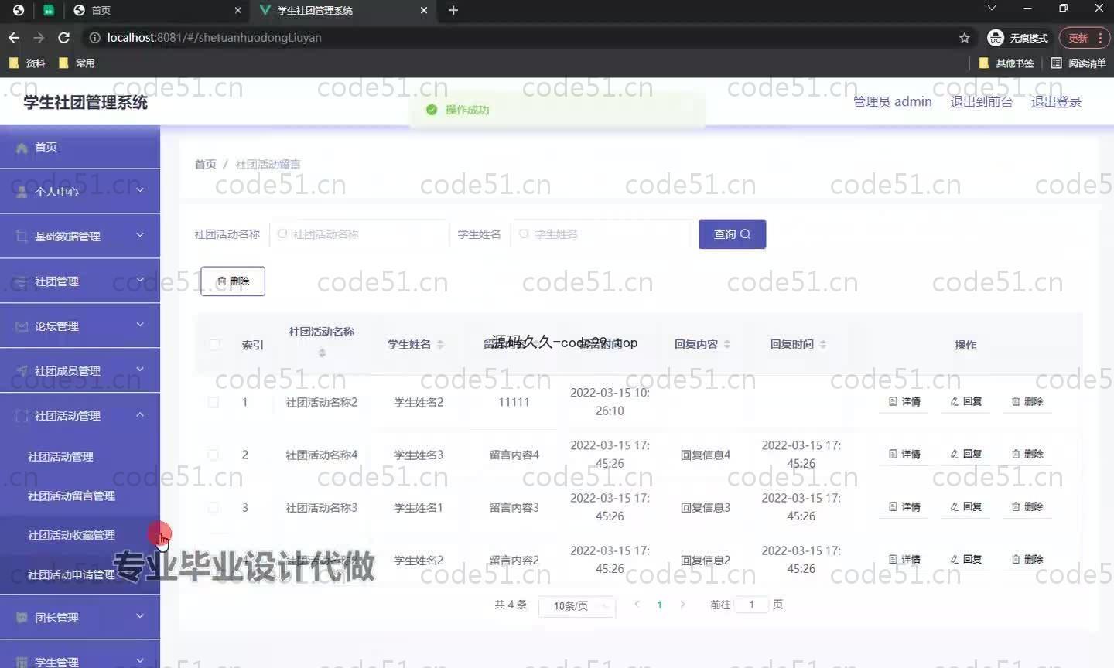
Task: Click 删除 for 留言内容4 row
Action: pos(1027,454)
